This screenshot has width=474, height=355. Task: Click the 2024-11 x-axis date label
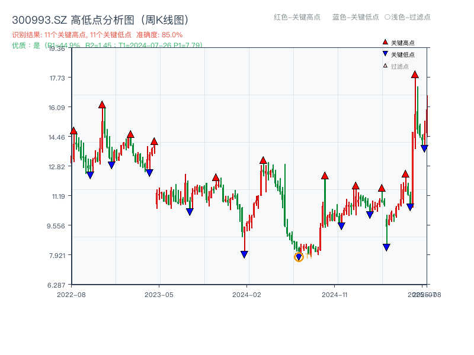tap(334, 295)
